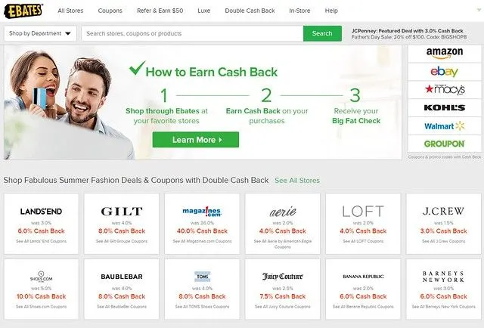Open the Coupons menu item
This screenshot has height=328, width=484.
[110, 11]
